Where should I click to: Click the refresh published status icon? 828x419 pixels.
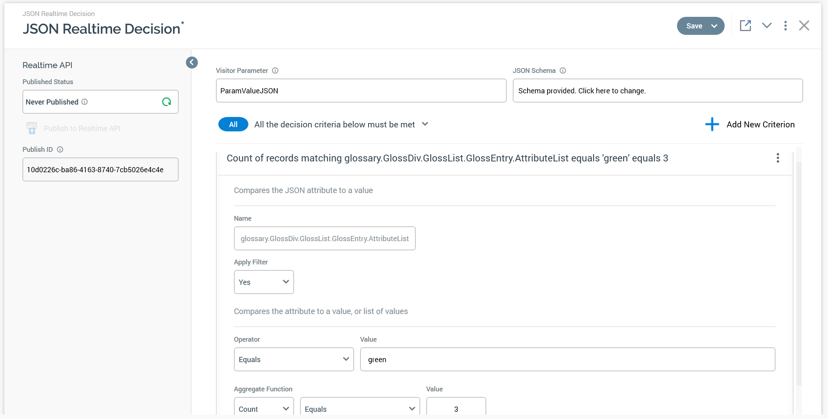point(167,102)
